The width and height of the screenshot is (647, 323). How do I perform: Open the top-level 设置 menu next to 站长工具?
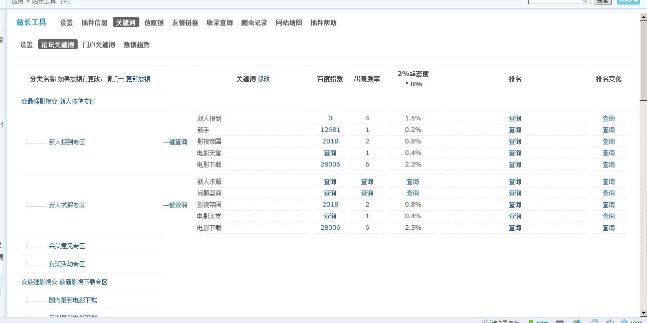click(x=66, y=23)
